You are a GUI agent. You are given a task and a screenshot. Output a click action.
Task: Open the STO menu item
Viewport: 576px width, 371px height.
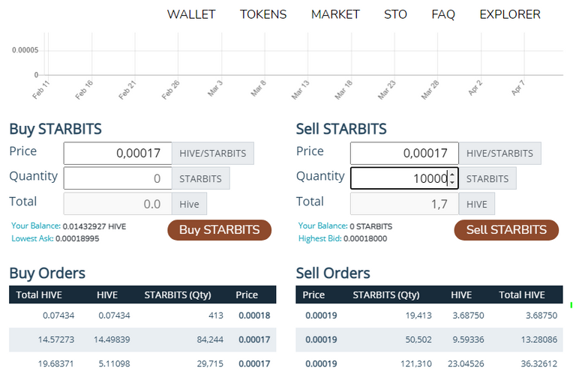point(395,14)
